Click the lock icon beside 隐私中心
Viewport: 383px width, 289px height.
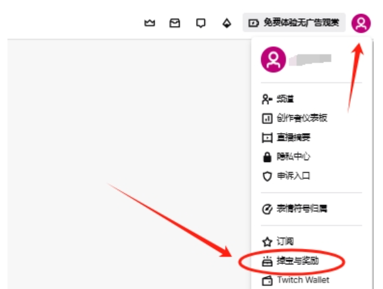[x=267, y=157]
